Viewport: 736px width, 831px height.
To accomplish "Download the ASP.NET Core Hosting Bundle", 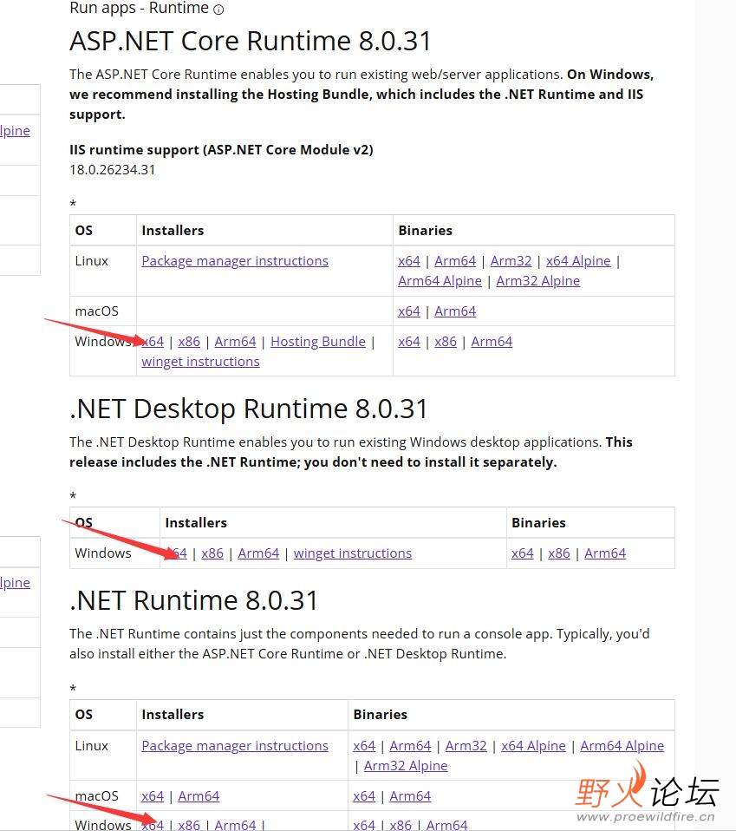I will [x=317, y=341].
